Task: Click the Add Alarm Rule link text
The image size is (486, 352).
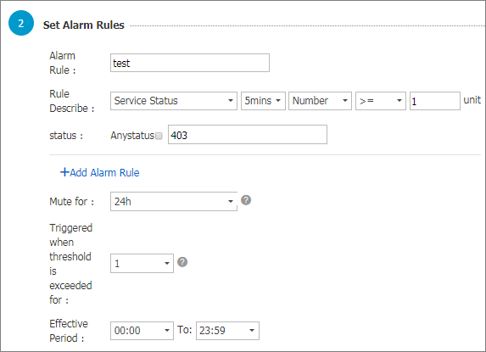Action: (x=104, y=172)
